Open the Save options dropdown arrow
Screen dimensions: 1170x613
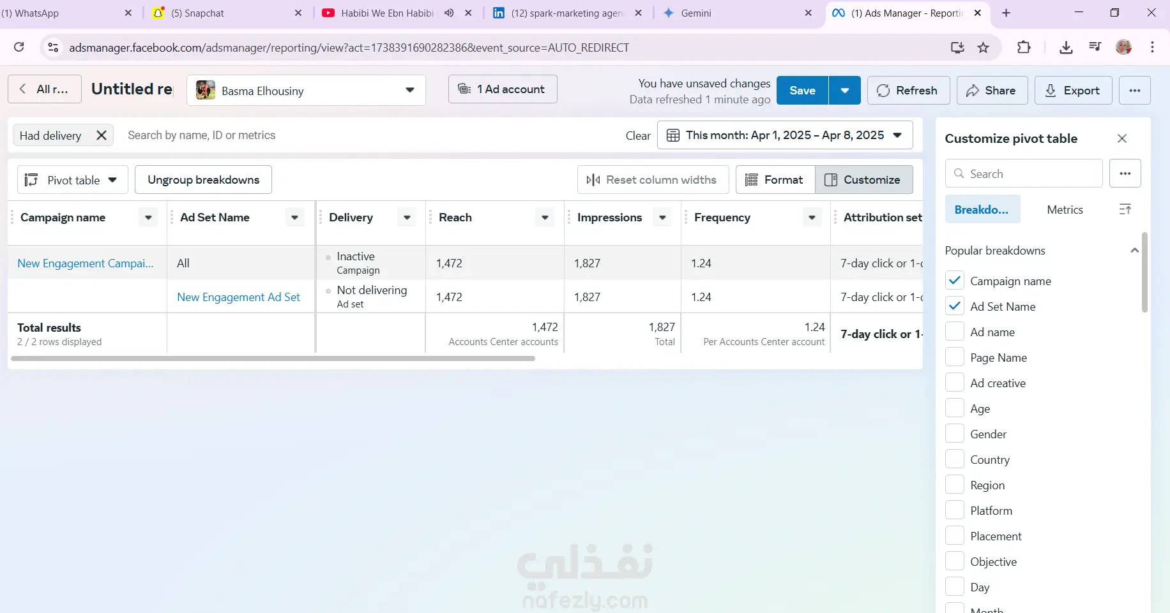[845, 91]
